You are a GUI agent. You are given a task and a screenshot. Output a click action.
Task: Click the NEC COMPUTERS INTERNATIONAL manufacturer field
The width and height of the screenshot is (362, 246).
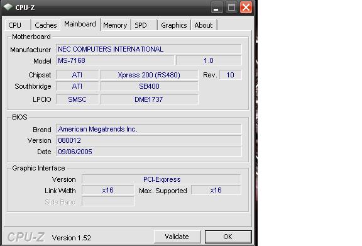pos(149,49)
